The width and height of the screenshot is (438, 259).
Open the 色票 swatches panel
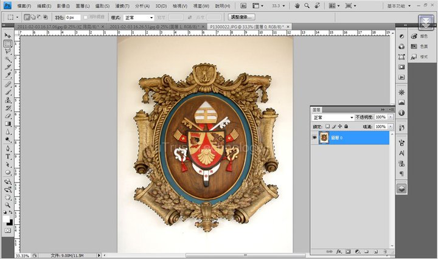click(x=420, y=46)
